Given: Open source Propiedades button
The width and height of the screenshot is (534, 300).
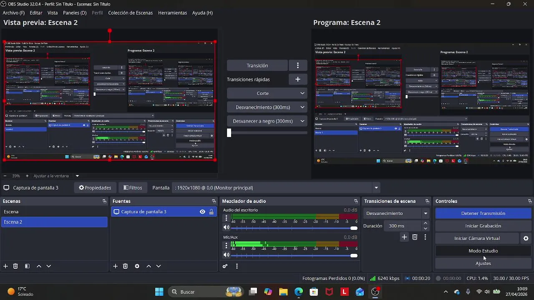Looking at the screenshot, I should (x=95, y=187).
